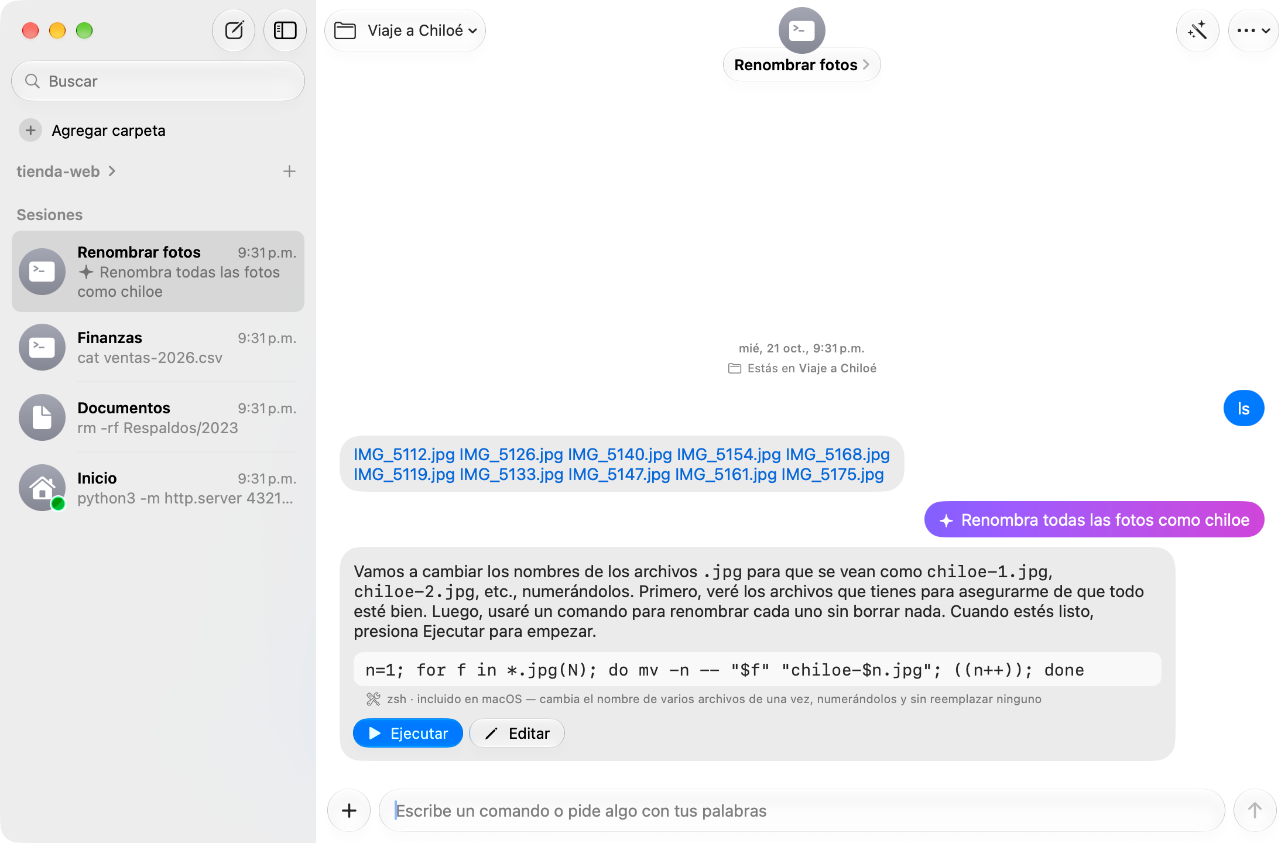1288x843 pixels.
Task: Click the green status dot on Inicio
Action: click(x=58, y=503)
